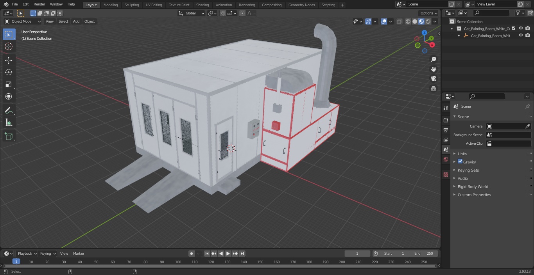Switch to the Modeling workspace tab
Viewport: 534px width, 275px height.
pos(111,5)
